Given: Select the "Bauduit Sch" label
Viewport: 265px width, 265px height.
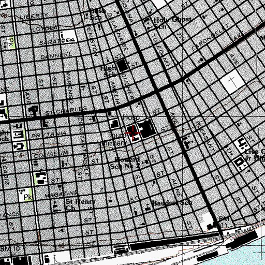Looking at the screenshot, I should coord(172,203).
